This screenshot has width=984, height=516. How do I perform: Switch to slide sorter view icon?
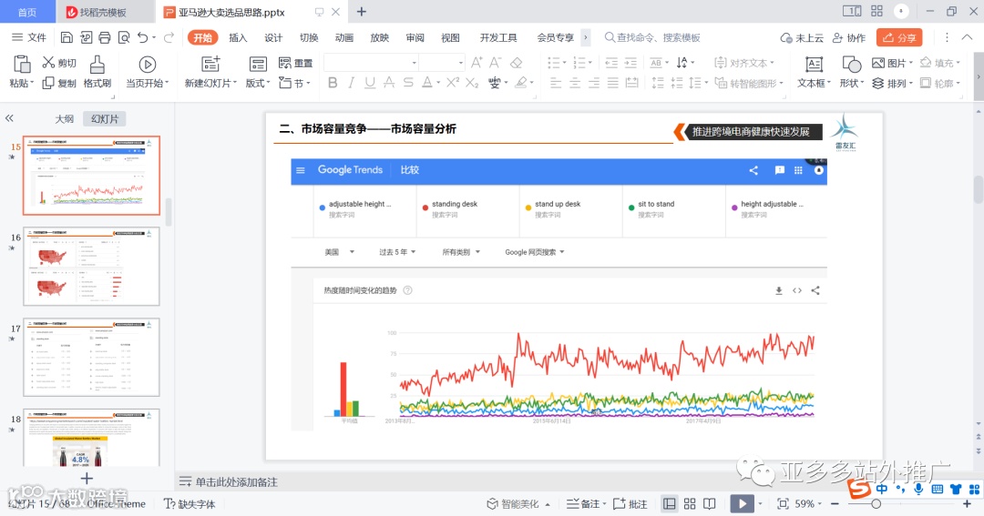(x=690, y=504)
